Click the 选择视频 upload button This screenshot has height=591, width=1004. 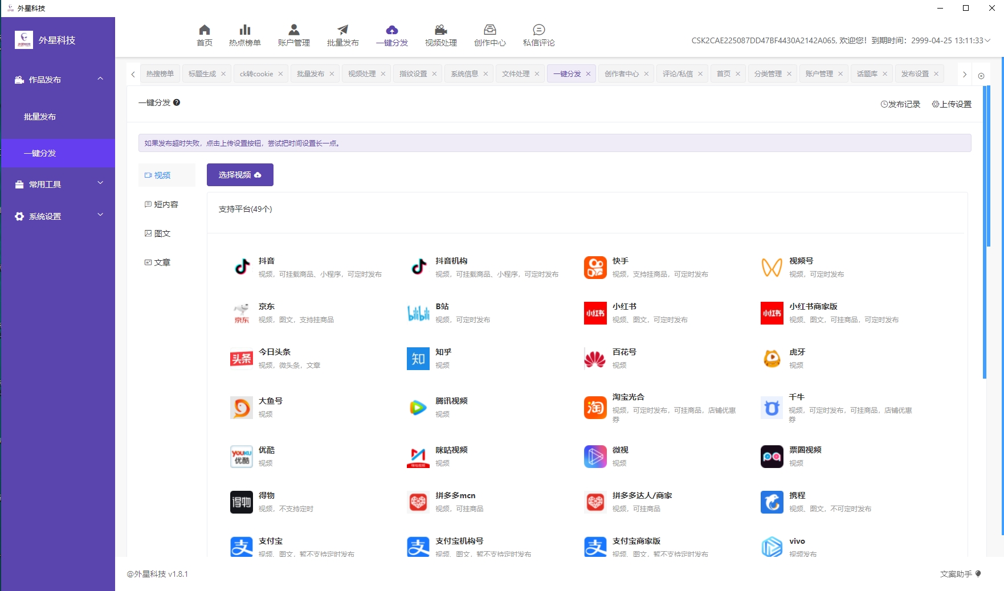click(239, 175)
